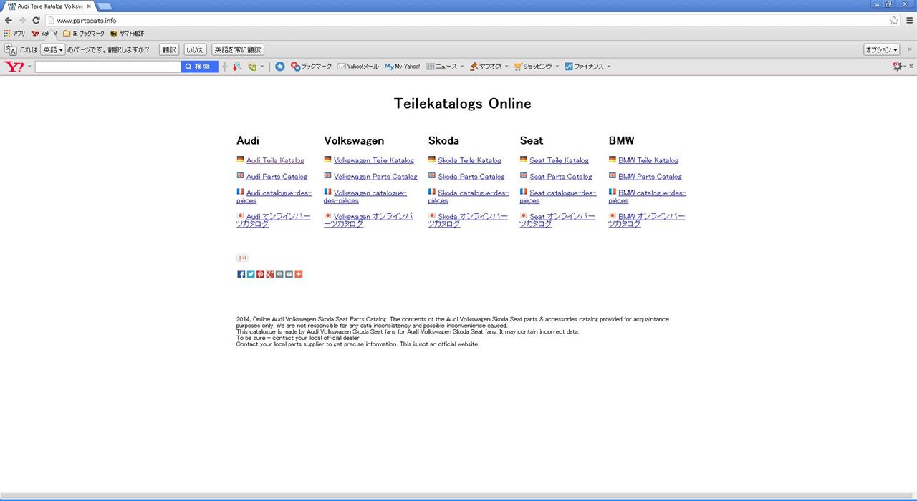Viewport: 917px width, 501px height.
Task: Open the Audi Parts Catalog link
Action: (x=277, y=177)
